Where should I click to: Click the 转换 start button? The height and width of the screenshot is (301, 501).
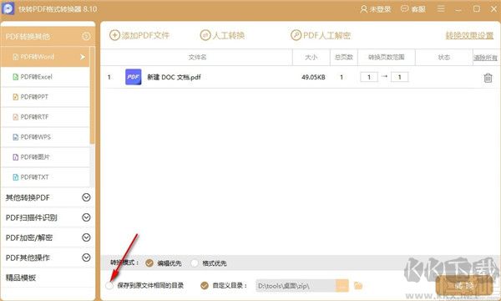coord(464,286)
